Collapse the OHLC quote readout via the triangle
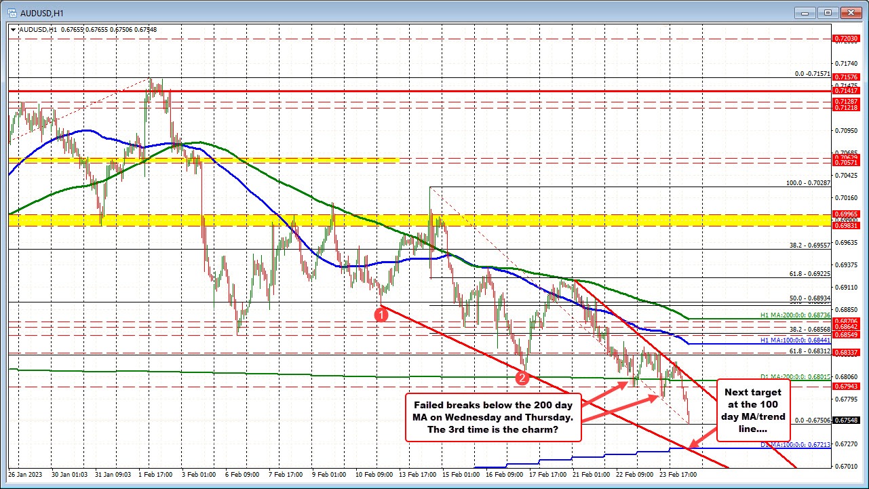The width and height of the screenshot is (869, 489). (x=13, y=29)
